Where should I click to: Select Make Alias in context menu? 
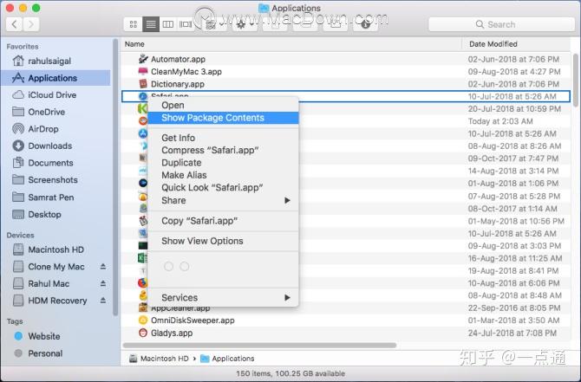[184, 175]
